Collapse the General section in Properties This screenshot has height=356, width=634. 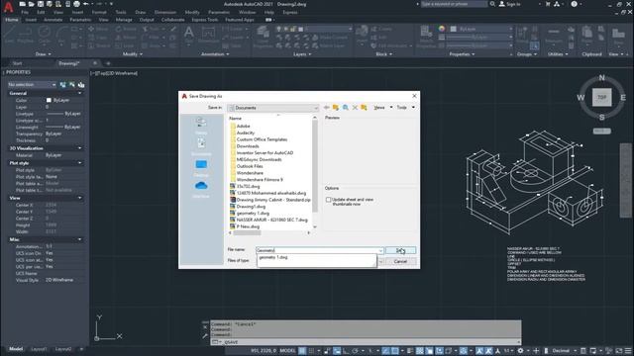click(x=79, y=93)
